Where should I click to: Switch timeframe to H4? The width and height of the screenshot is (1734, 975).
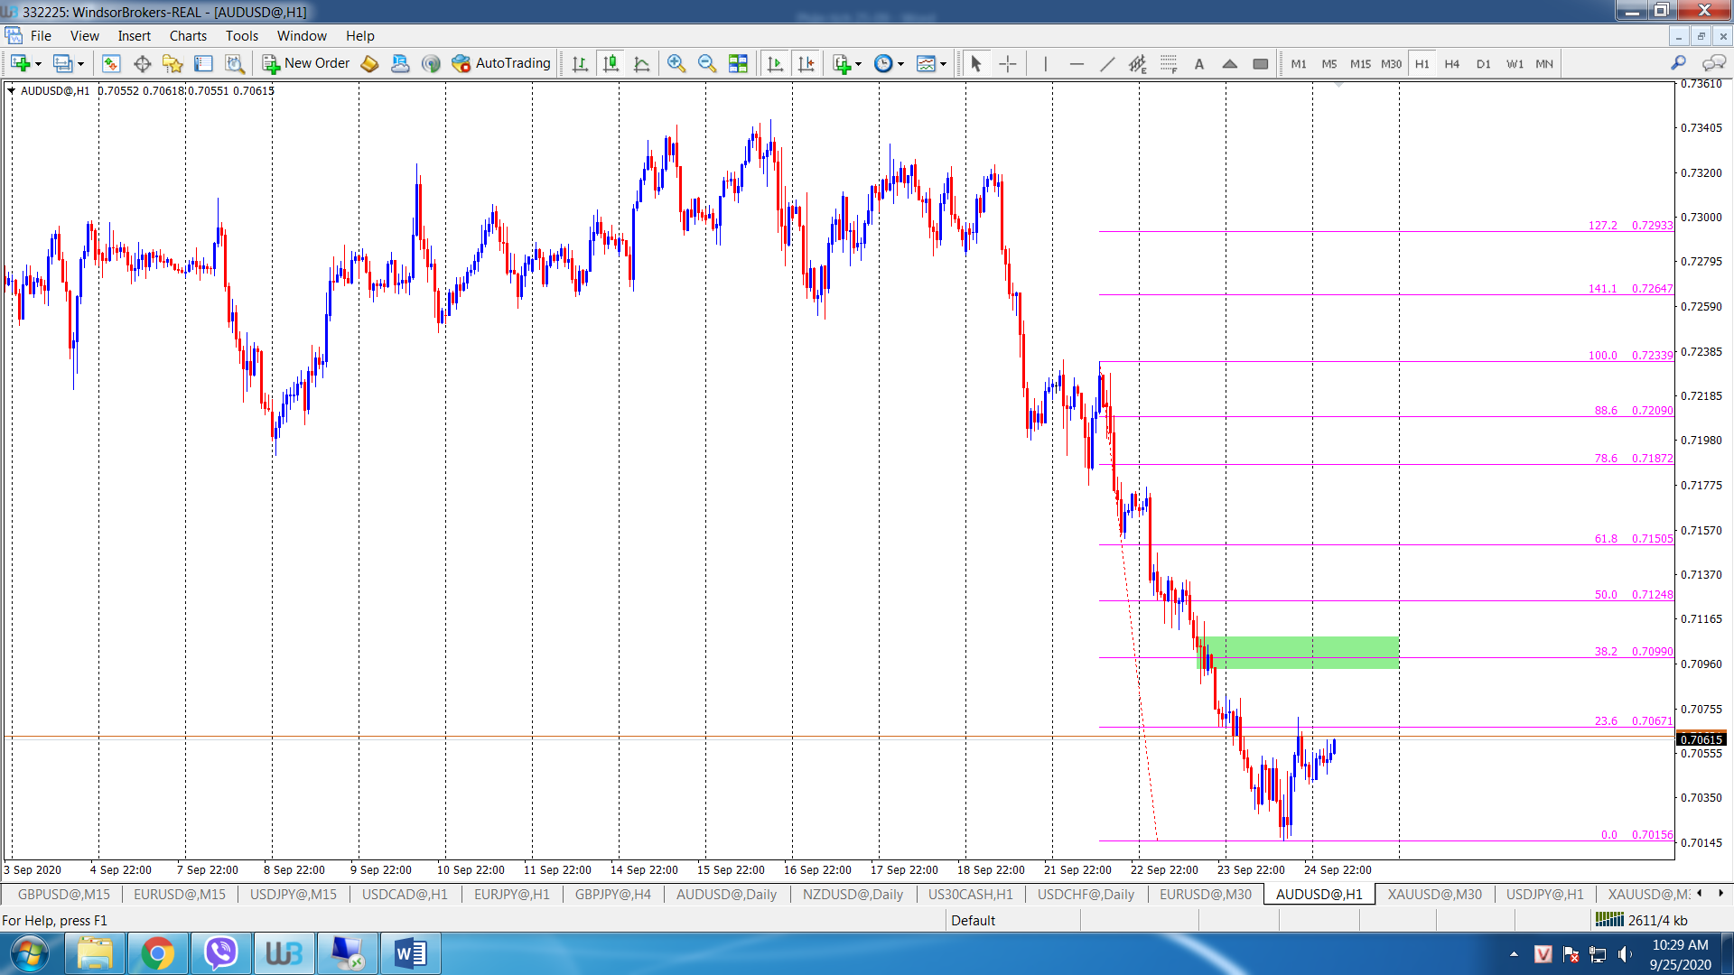tap(1452, 63)
